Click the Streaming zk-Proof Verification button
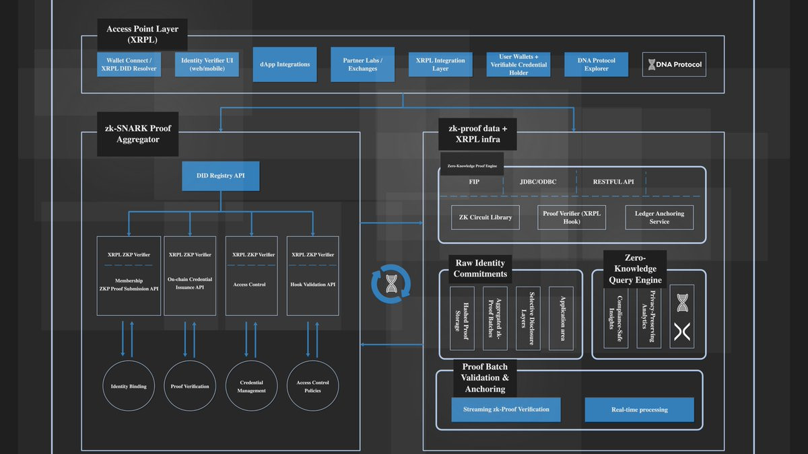The image size is (808, 454). pyautogui.click(x=506, y=409)
